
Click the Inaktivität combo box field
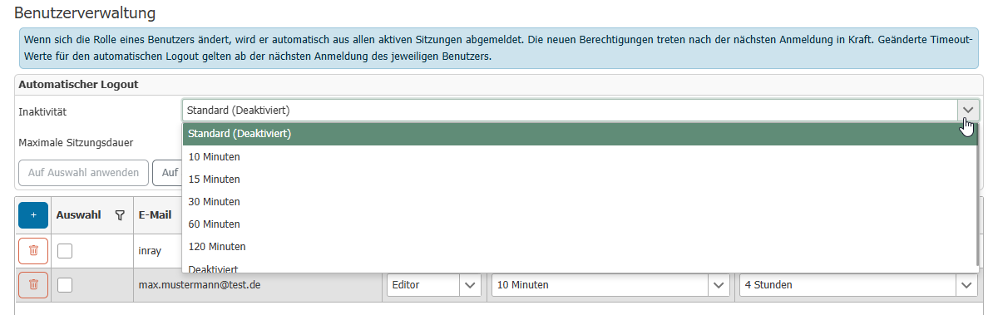pyautogui.click(x=580, y=110)
